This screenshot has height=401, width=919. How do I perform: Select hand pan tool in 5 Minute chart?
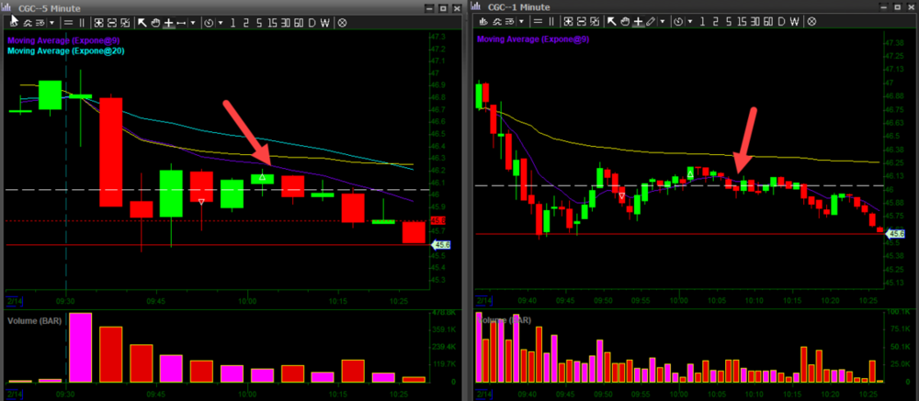155,22
